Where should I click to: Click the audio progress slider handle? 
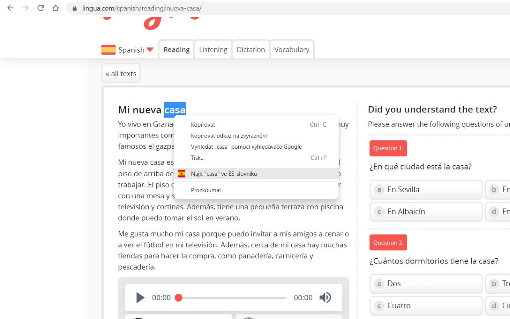[x=179, y=298]
